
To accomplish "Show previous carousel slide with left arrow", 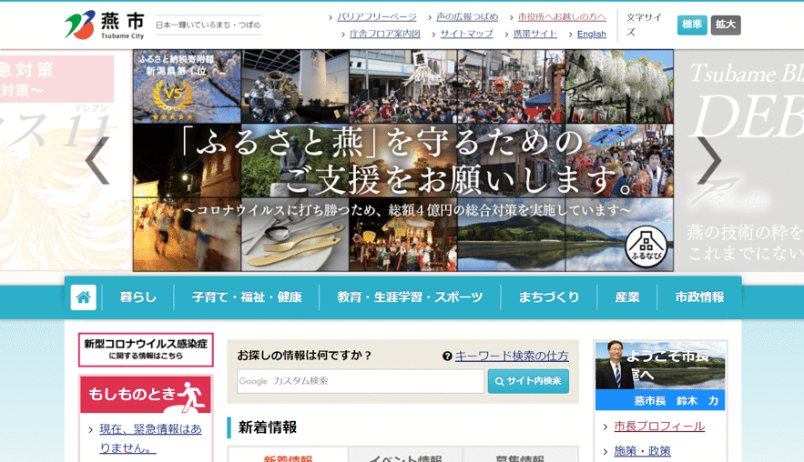I will click(97, 161).
